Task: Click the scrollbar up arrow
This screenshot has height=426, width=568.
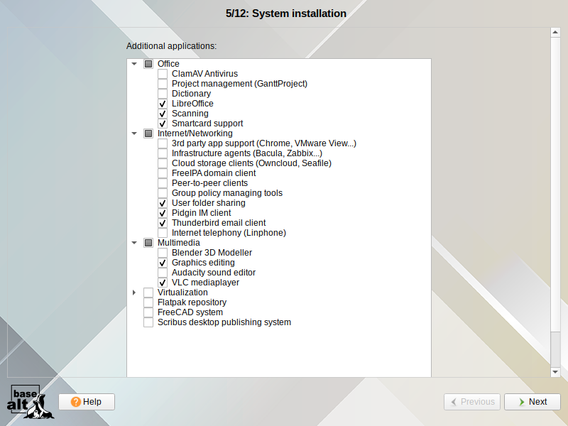Action: [555, 32]
